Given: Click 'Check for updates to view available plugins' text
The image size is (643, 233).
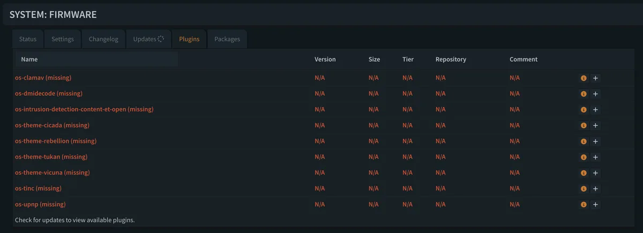Looking at the screenshot, I should pos(74,220).
